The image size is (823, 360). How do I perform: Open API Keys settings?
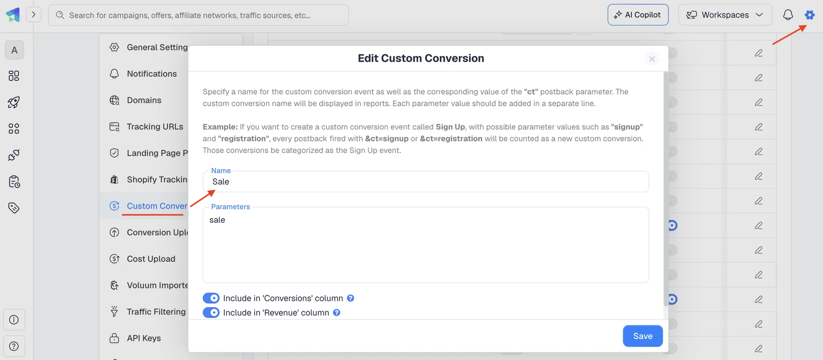(135, 338)
